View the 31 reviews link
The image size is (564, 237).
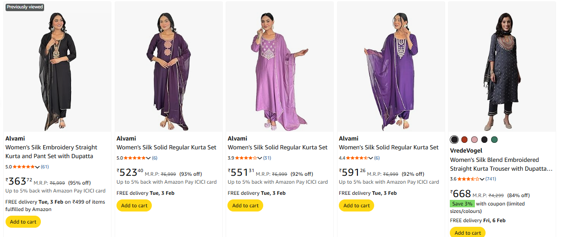pos(267,158)
